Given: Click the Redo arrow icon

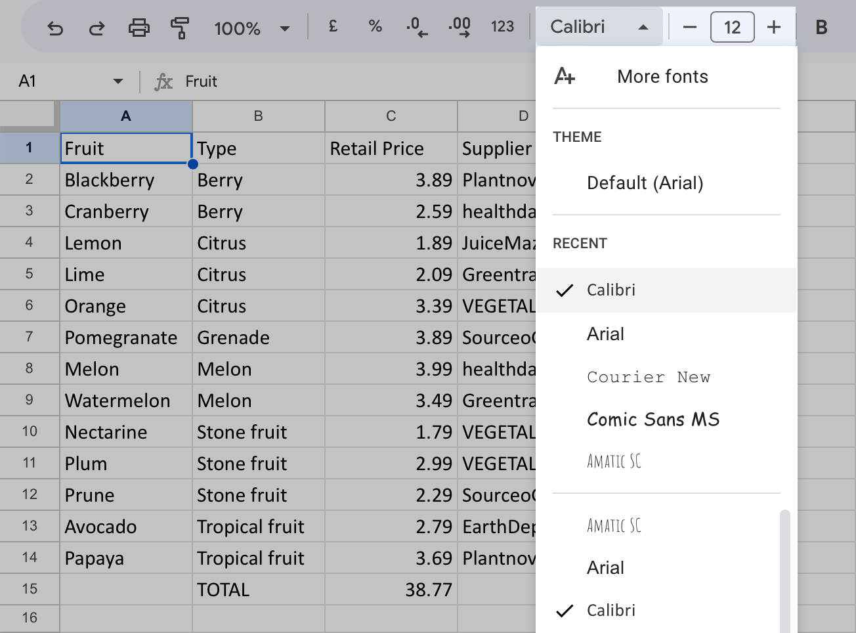Looking at the screenshot, I should coord(97,28).
